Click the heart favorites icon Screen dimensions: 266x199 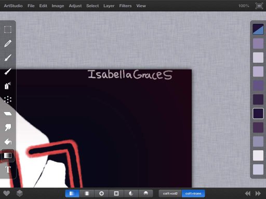[x=7, y=193]
